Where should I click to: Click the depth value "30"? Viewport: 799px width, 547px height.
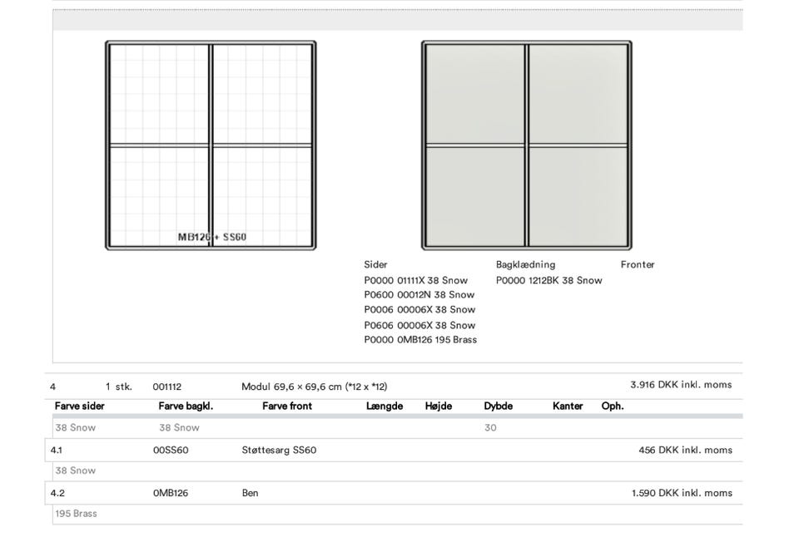(490, 428)
